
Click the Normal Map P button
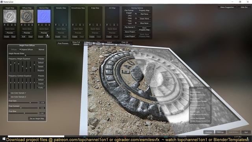point(39,25)
